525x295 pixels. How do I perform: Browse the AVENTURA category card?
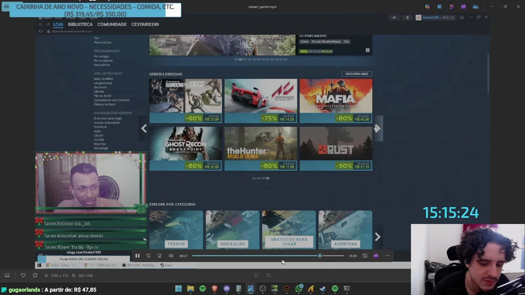click(x=345, y=230)
